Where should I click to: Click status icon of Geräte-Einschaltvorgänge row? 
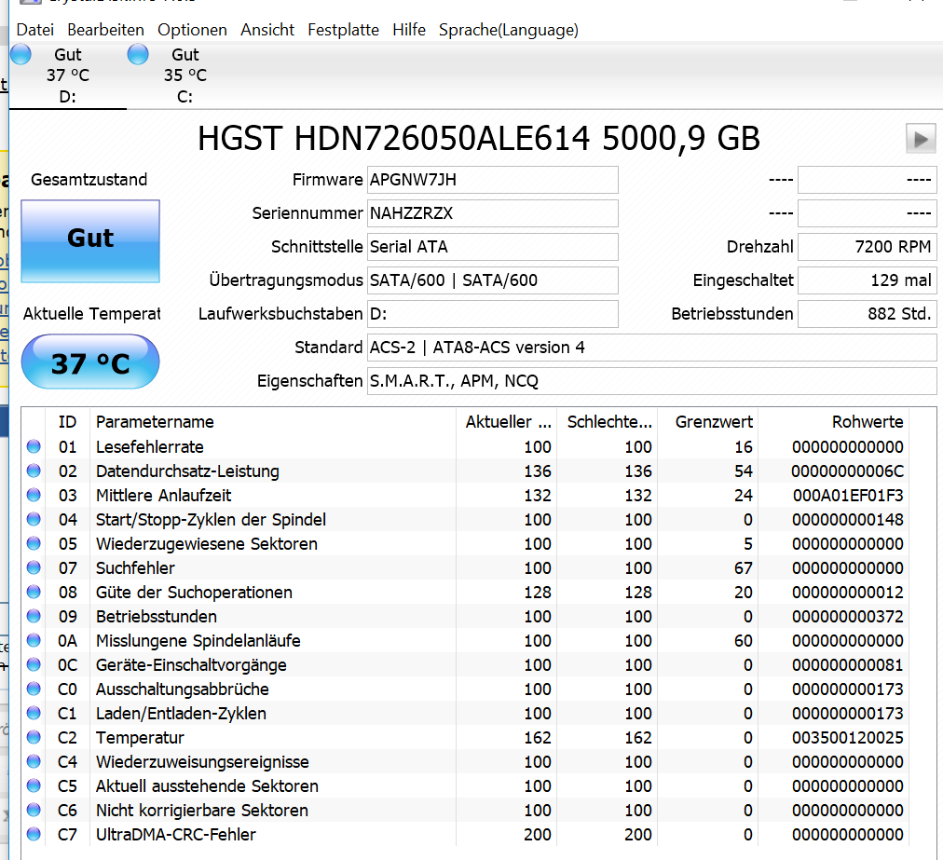34,664
